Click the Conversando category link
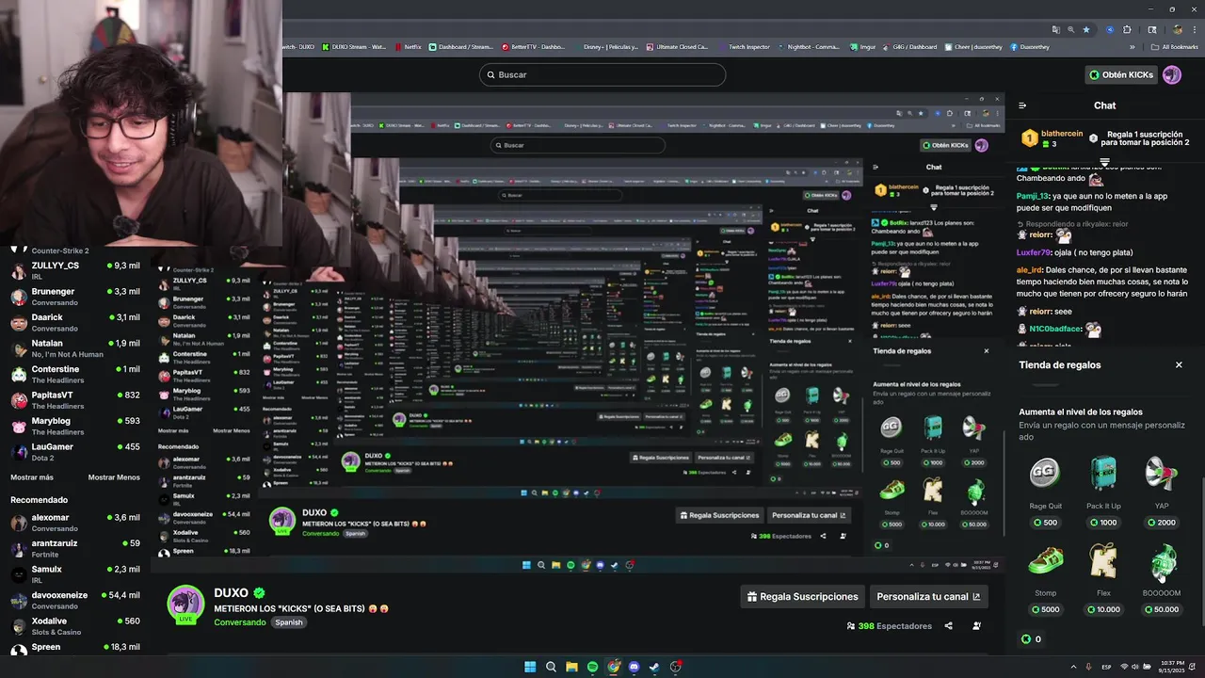Viewport: 1205px width, 678px height. [240, 622]
